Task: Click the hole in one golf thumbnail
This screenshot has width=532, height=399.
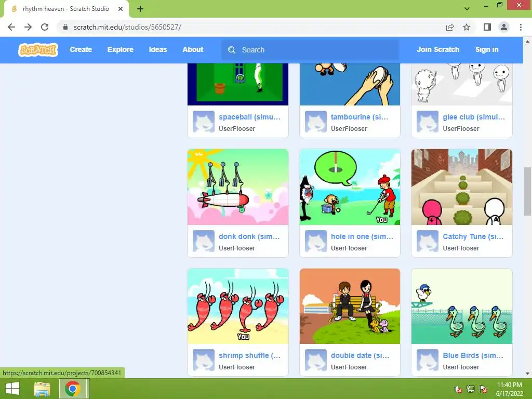Action: pos(350,187)
